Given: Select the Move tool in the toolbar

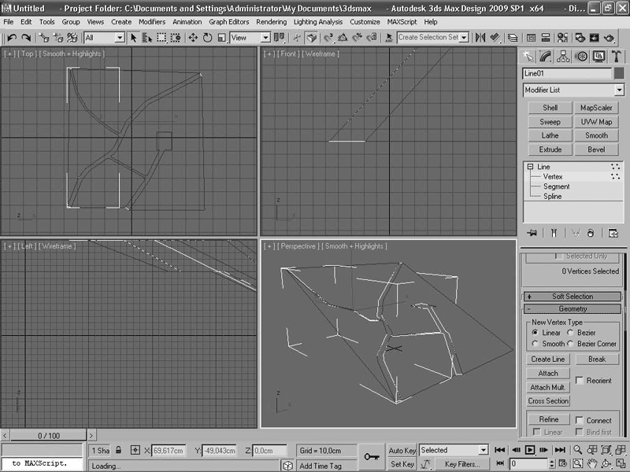Looking at the screenshot, I should point(193,37).
